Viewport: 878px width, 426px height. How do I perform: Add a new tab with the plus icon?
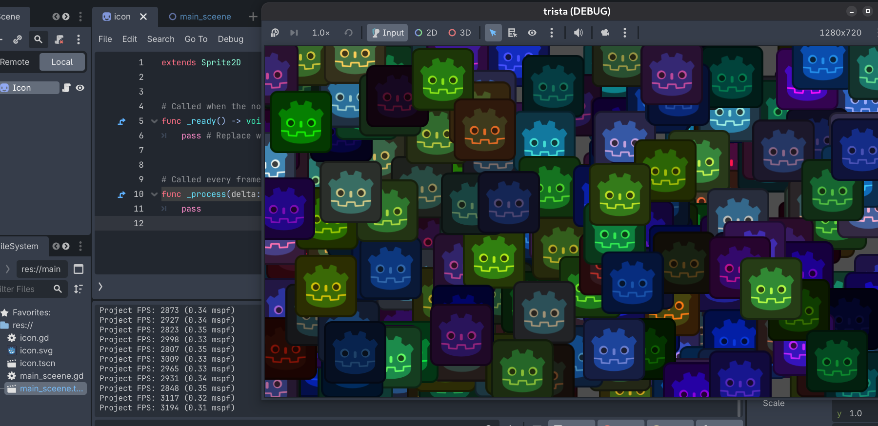[253, 17]
